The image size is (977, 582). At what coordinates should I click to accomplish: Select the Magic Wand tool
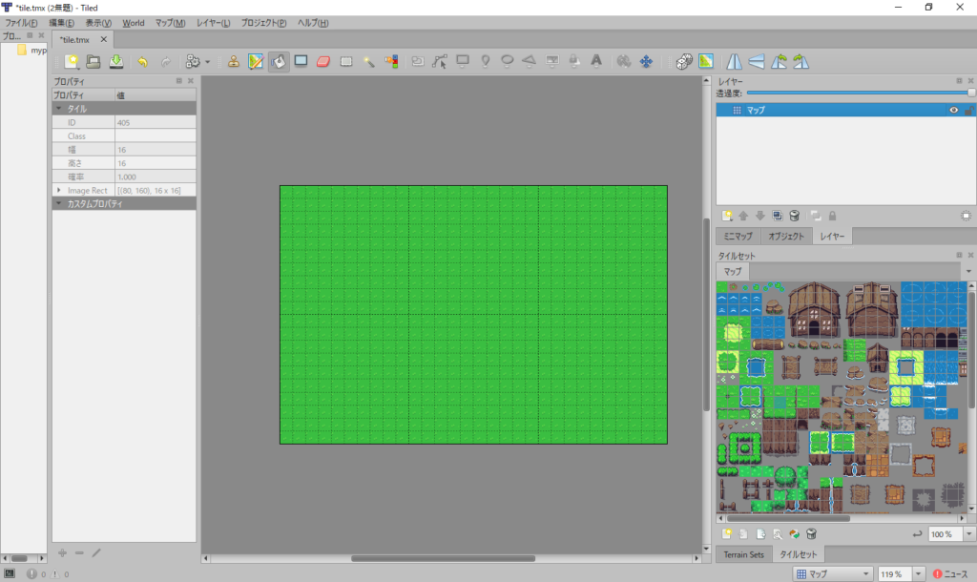point(368,61)
